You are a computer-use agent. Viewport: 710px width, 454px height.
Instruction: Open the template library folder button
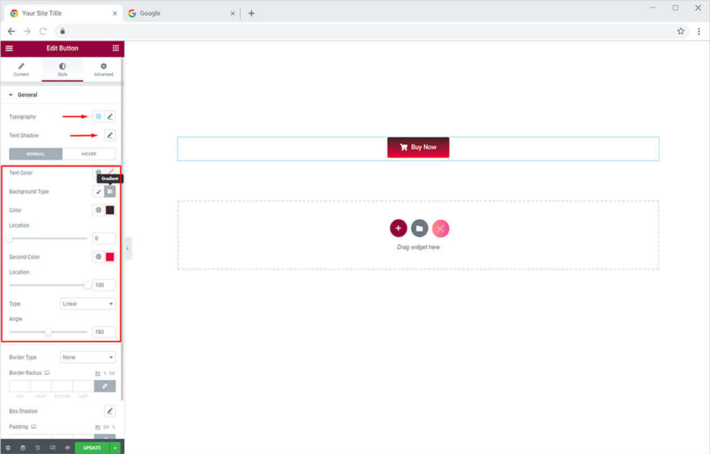pyautogui.click(x=419, y=228)
